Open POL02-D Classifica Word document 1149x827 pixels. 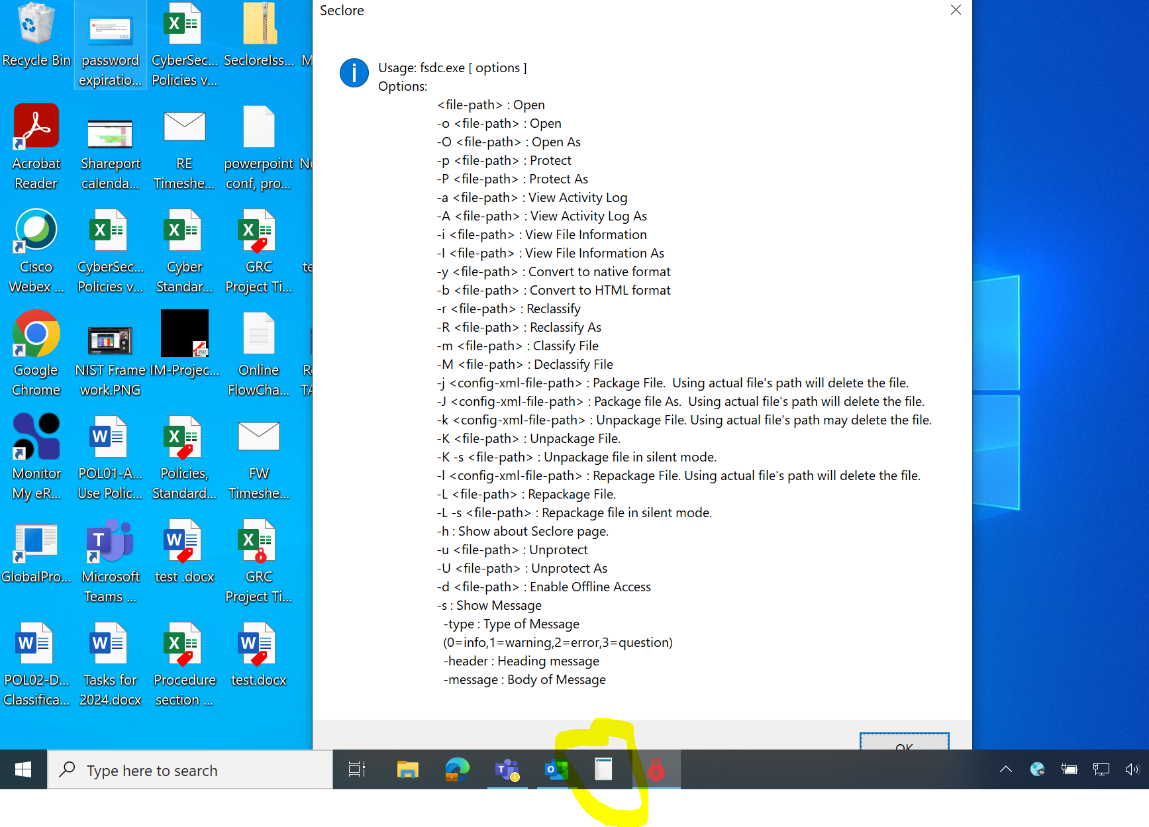[x=36, y=663]
